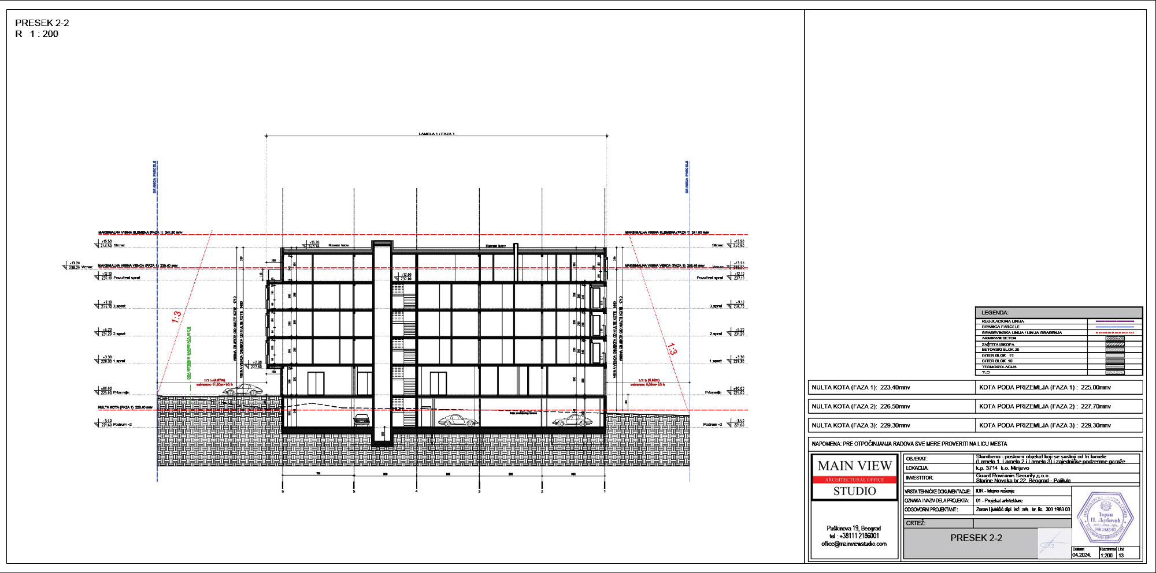Click the REGULACIONA LINIJA magenta line sample
This screenshot has width=1156, height=573.
[x=1114, y=321]
